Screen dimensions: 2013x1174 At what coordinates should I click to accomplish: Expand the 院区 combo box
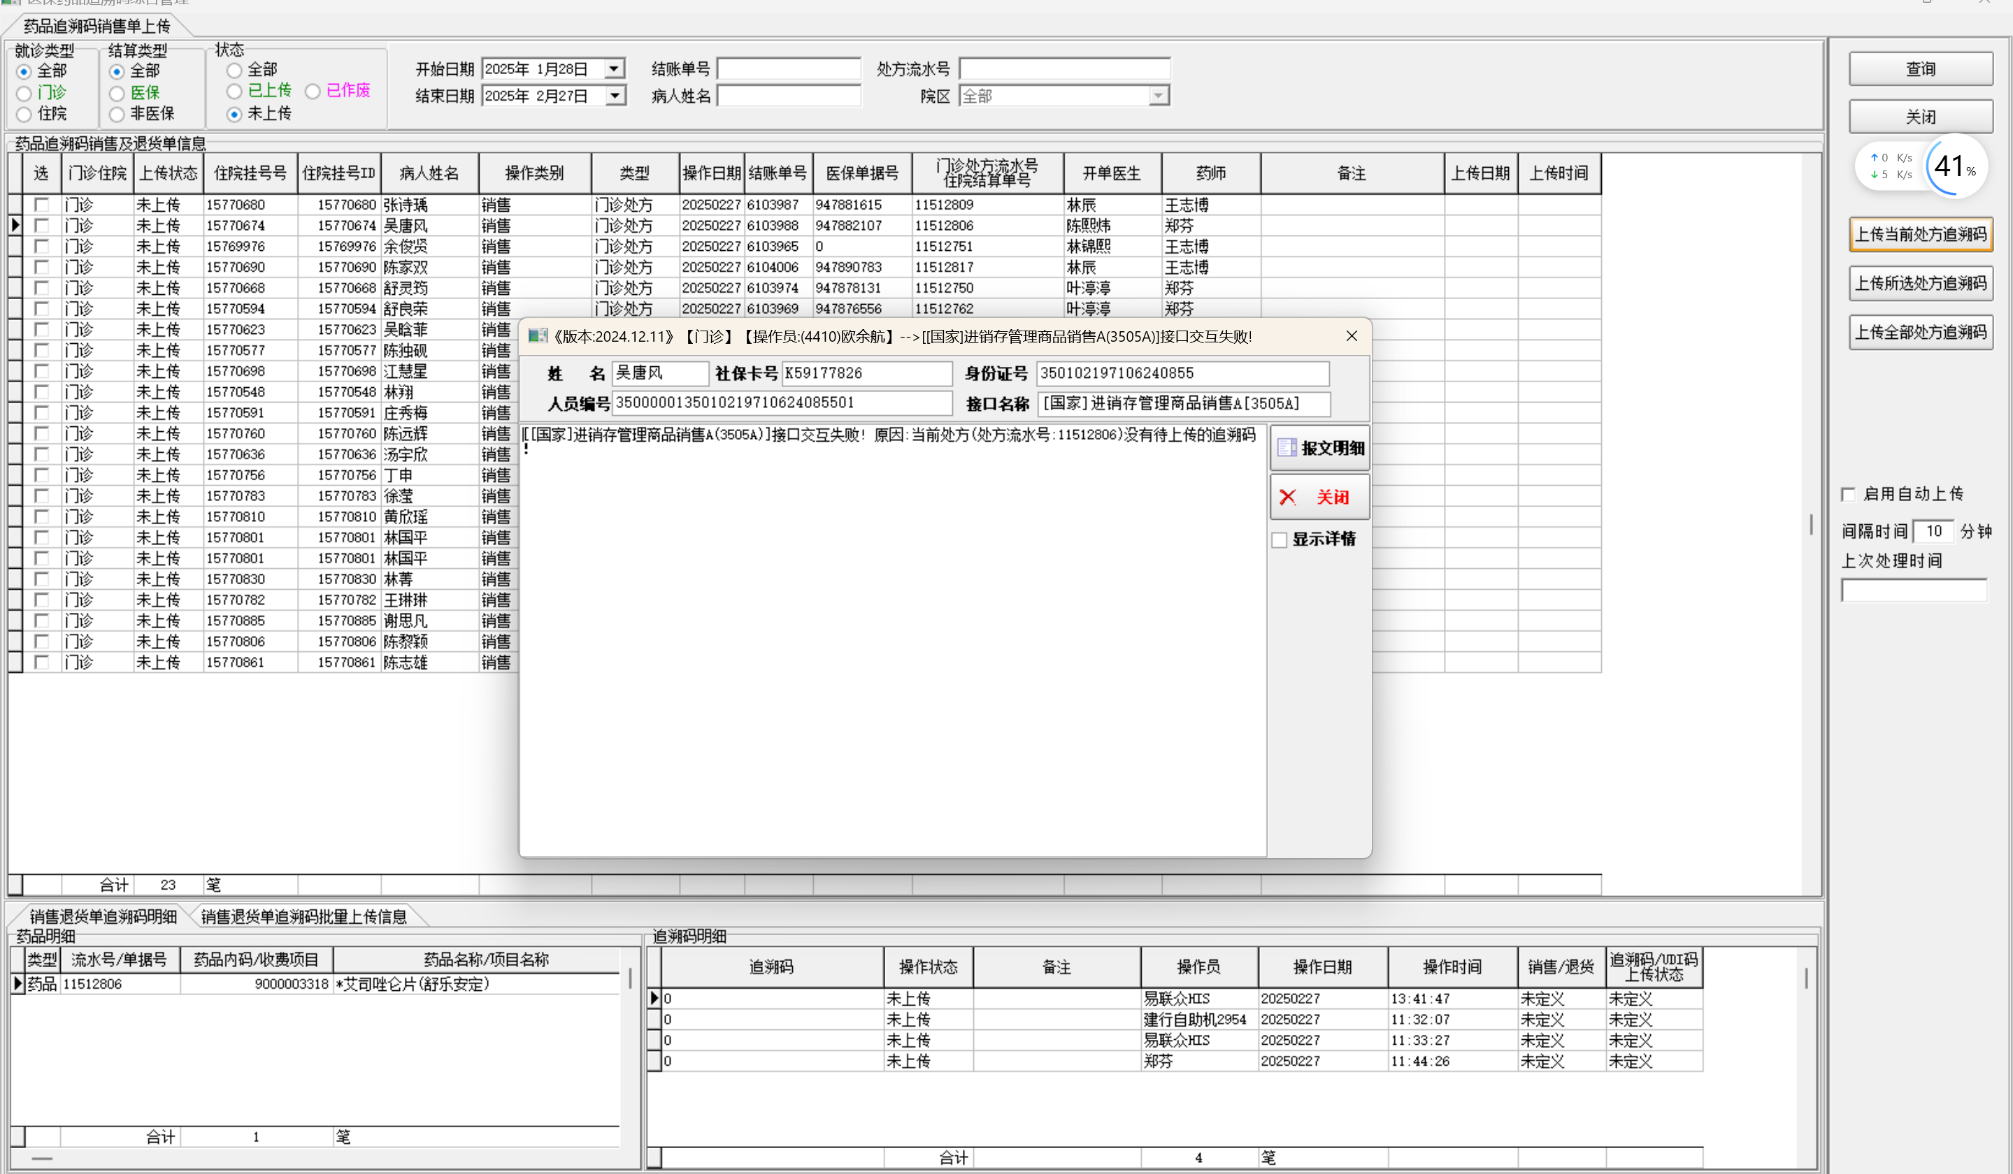[x=1157, y=96]
